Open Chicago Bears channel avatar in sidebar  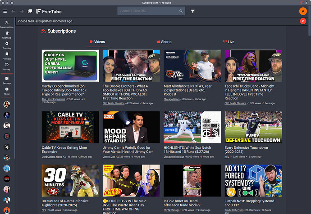[x=7, y=136]
